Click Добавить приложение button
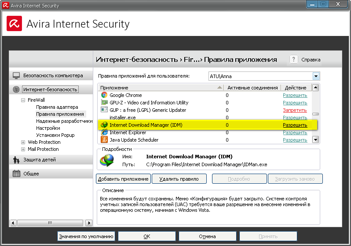351x246 pixels. click(x=123, y=179)
